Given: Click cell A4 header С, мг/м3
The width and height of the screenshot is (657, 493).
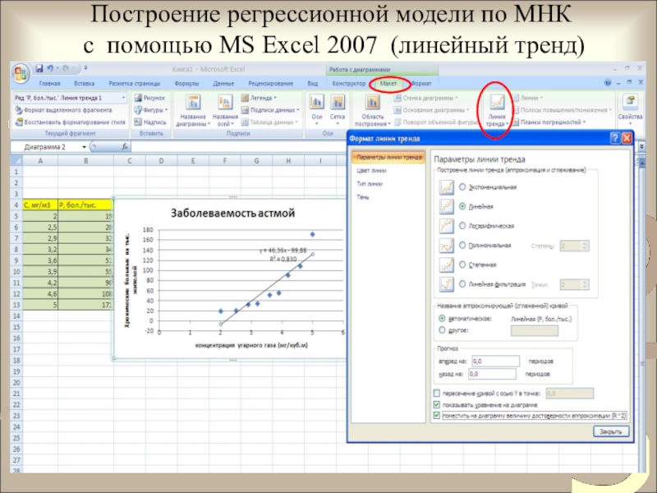Looking at the screenshot, I should (x=40, y=205).
